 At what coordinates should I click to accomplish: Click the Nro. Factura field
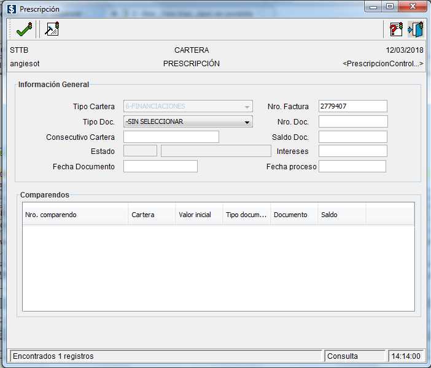[352, 106]
